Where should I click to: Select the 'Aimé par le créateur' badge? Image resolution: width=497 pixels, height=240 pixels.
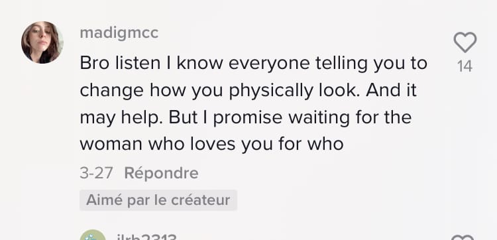coord(158,200)
